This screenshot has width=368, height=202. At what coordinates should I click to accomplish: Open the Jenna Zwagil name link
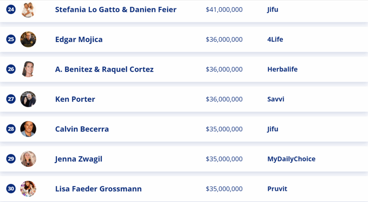pyautogui.click(x=79, y=159)
